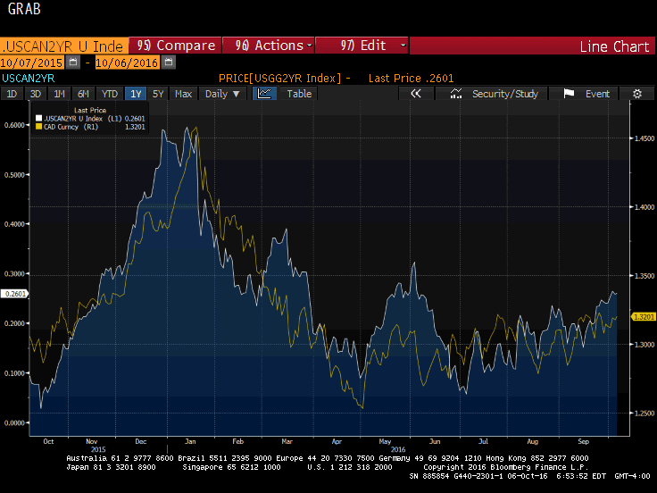The image size is (657, 493).
Task: Switch to line chart view icon
Action: pos(264,94)
